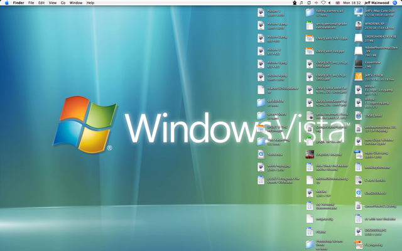Click the menu bar clock Mon 18:32
The image size is (402, 251).
(x=352, y=3)
